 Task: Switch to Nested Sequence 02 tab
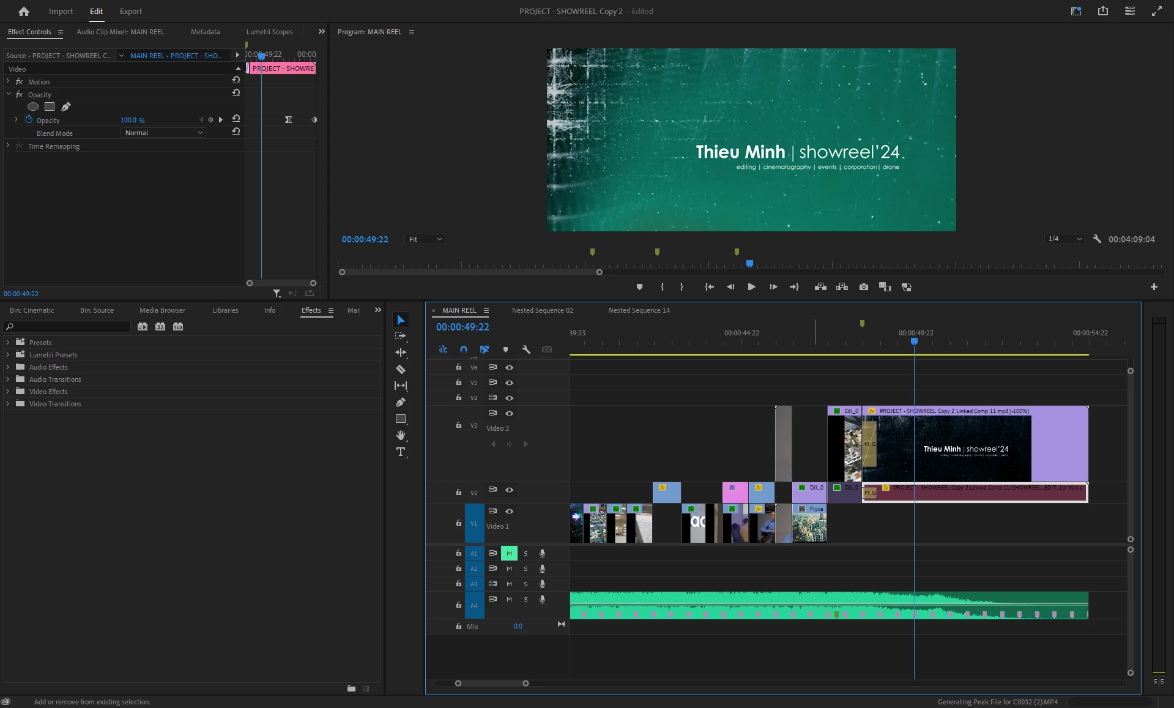pos(543,310)
